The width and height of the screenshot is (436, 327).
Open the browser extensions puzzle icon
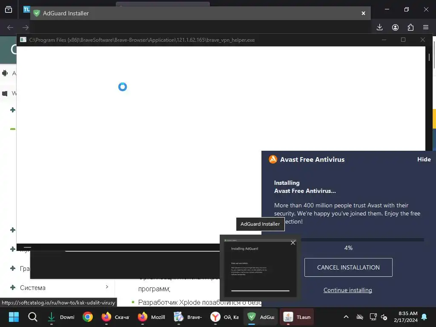[410, 27]
